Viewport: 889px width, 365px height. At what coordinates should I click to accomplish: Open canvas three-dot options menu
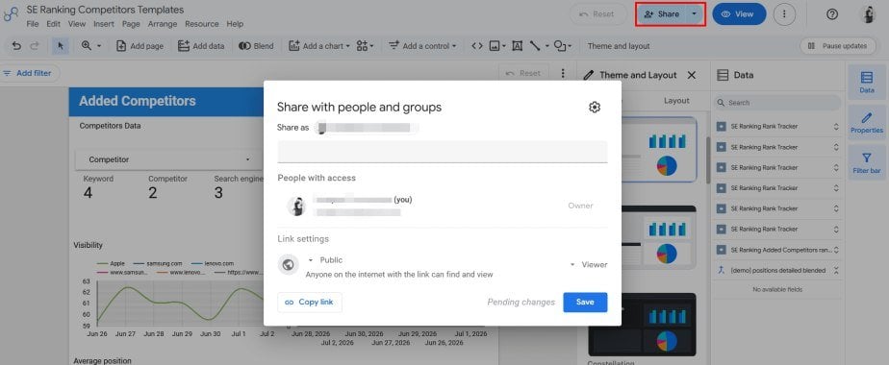point(563,73)
